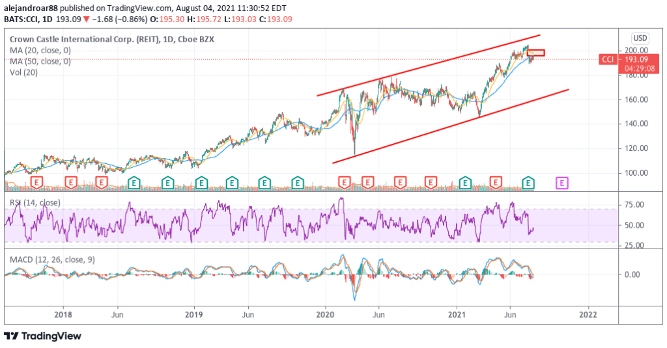This screenshot has height=348, width=667.
Task: Select the RSI (14, close) pane label
Action: pyautogui.click(x=35, y=203)
